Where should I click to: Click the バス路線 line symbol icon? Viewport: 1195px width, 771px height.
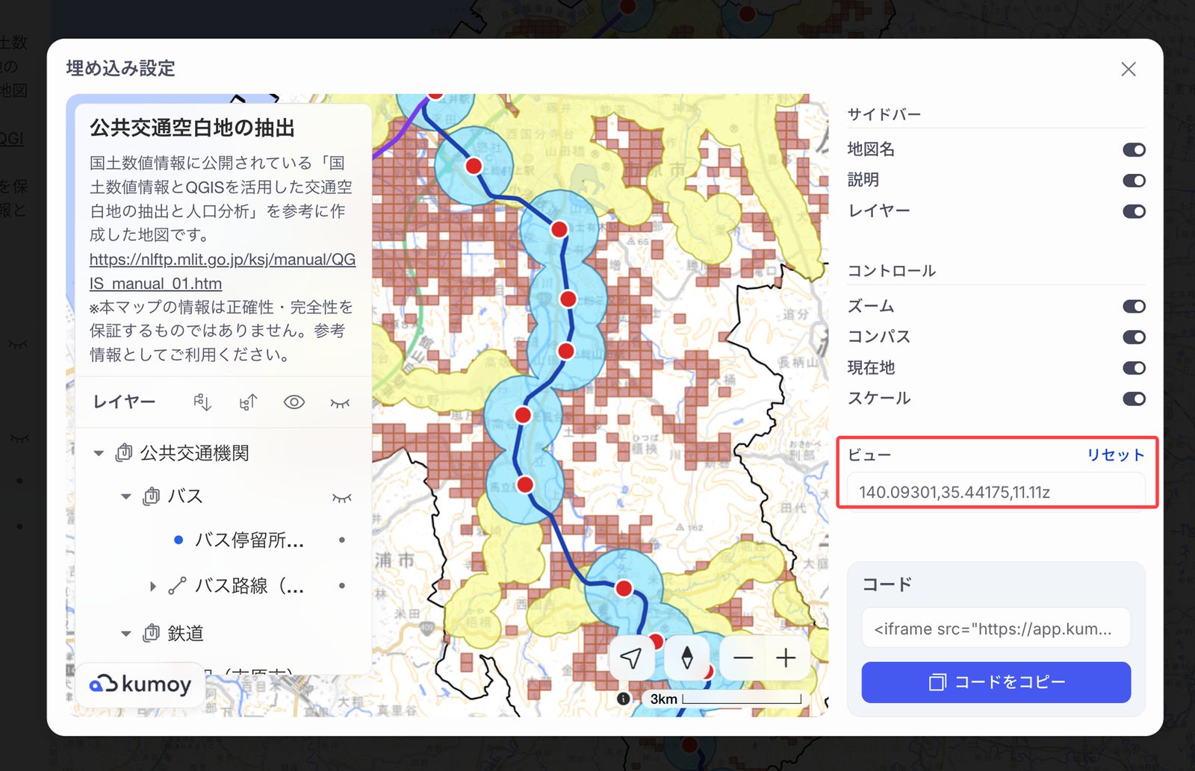[x=177, y=587]
